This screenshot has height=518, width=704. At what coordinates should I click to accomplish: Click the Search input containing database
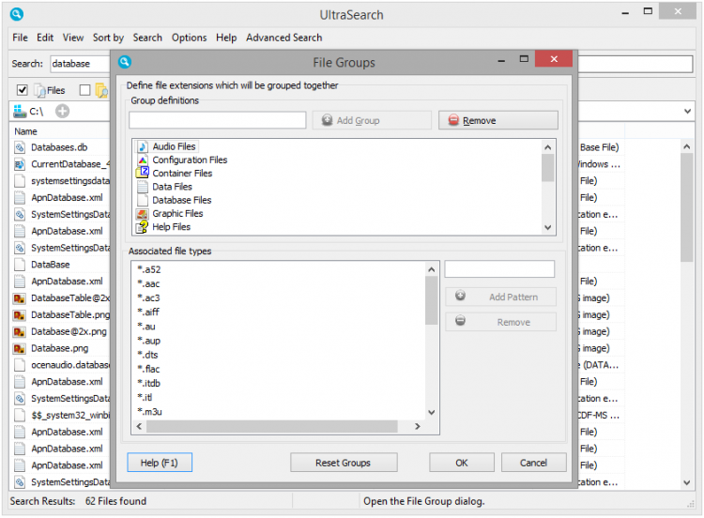tap(81, 64)
